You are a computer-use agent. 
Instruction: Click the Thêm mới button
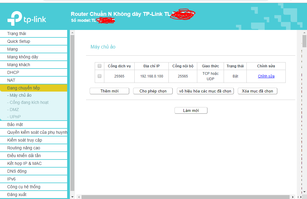tap(109, 91)
